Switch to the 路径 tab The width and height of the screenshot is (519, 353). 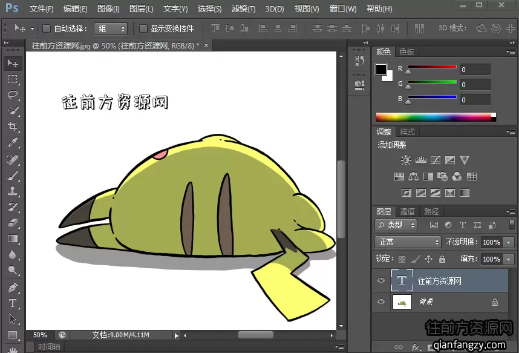(431, 211)
